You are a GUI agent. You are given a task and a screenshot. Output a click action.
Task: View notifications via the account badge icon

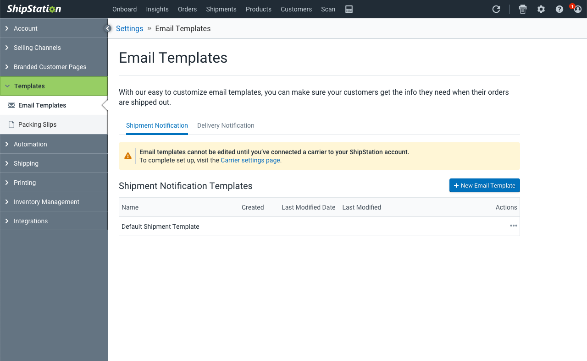577,10
